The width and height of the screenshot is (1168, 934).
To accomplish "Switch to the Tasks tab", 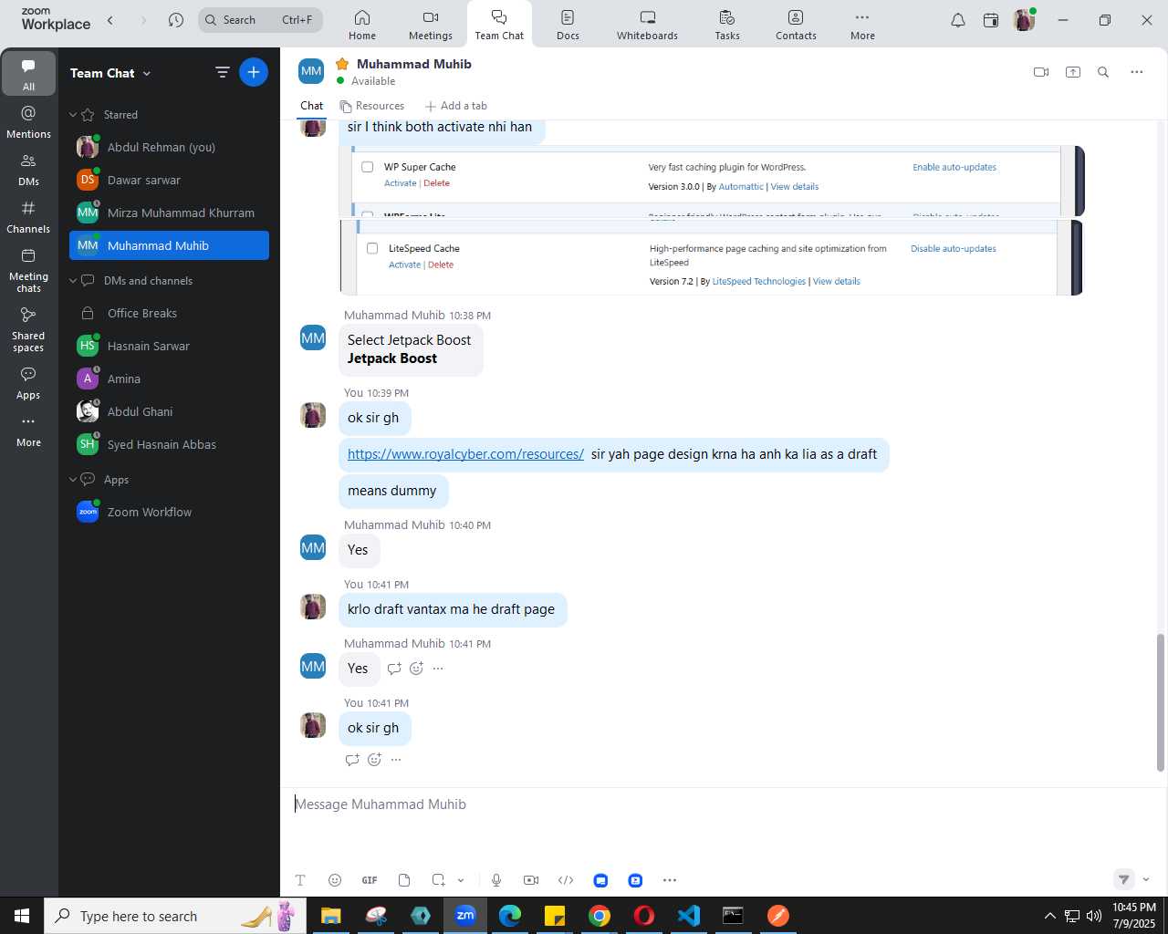I will pyautogui.click(x=727, y=25).
